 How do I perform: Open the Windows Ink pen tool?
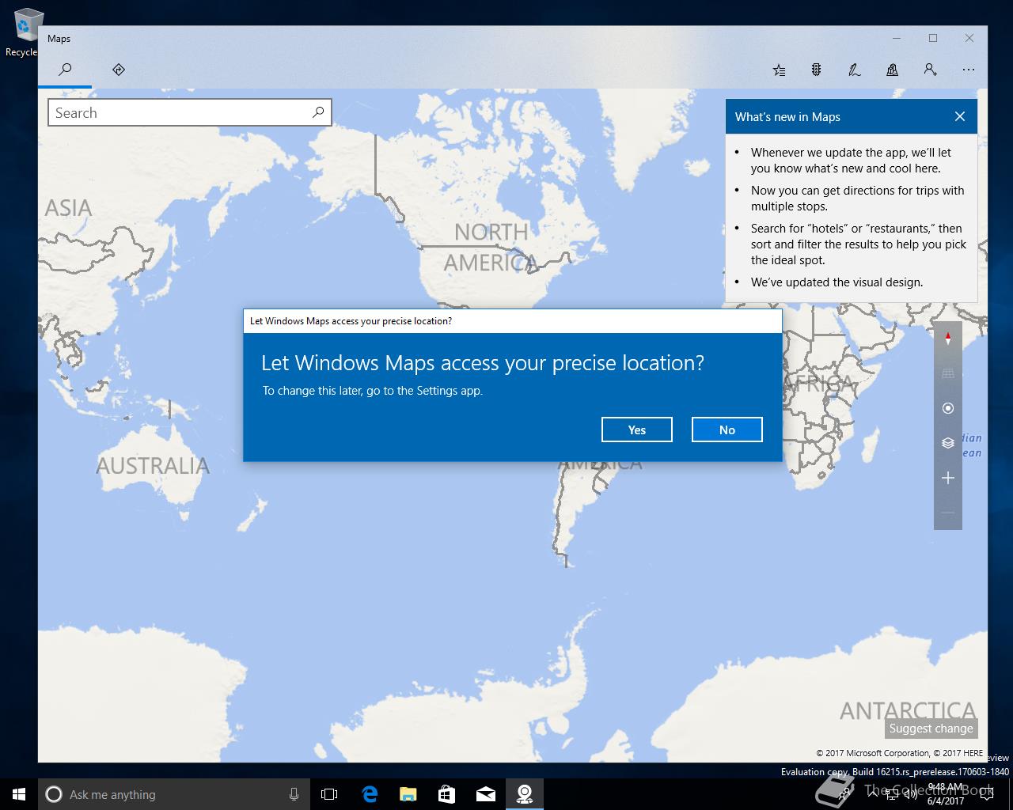(855, 70)
